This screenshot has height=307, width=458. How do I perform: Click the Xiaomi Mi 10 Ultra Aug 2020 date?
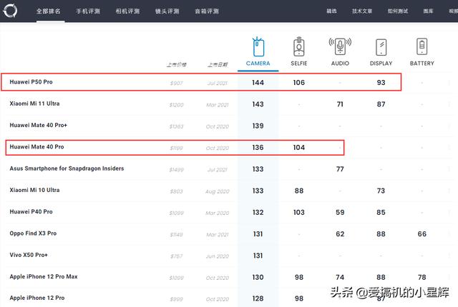tap(218, 191)
